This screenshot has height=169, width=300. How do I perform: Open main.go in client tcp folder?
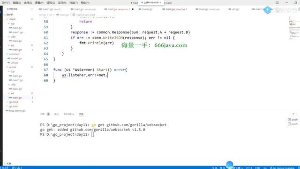click(17, 28)
